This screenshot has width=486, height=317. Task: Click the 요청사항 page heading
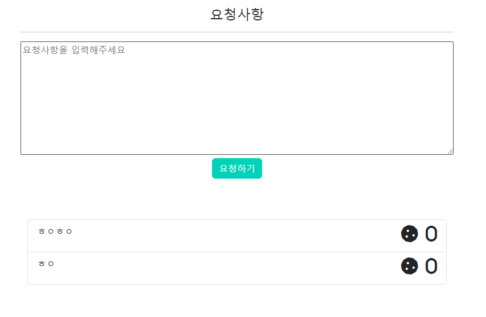(237, 14)
